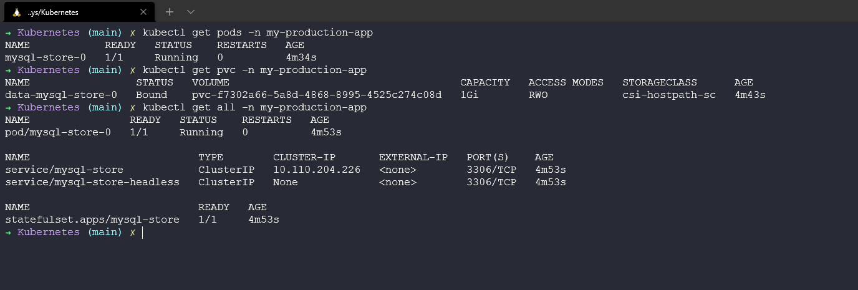Click the STORAGECLASS column header

click(x=659, y=82)
